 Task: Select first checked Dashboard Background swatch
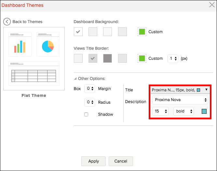pyautogui.click(x=78, y=32)
